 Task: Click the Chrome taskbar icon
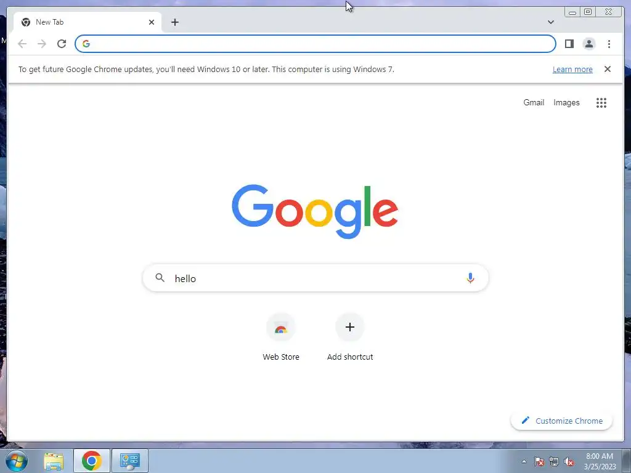pos(91,461)
